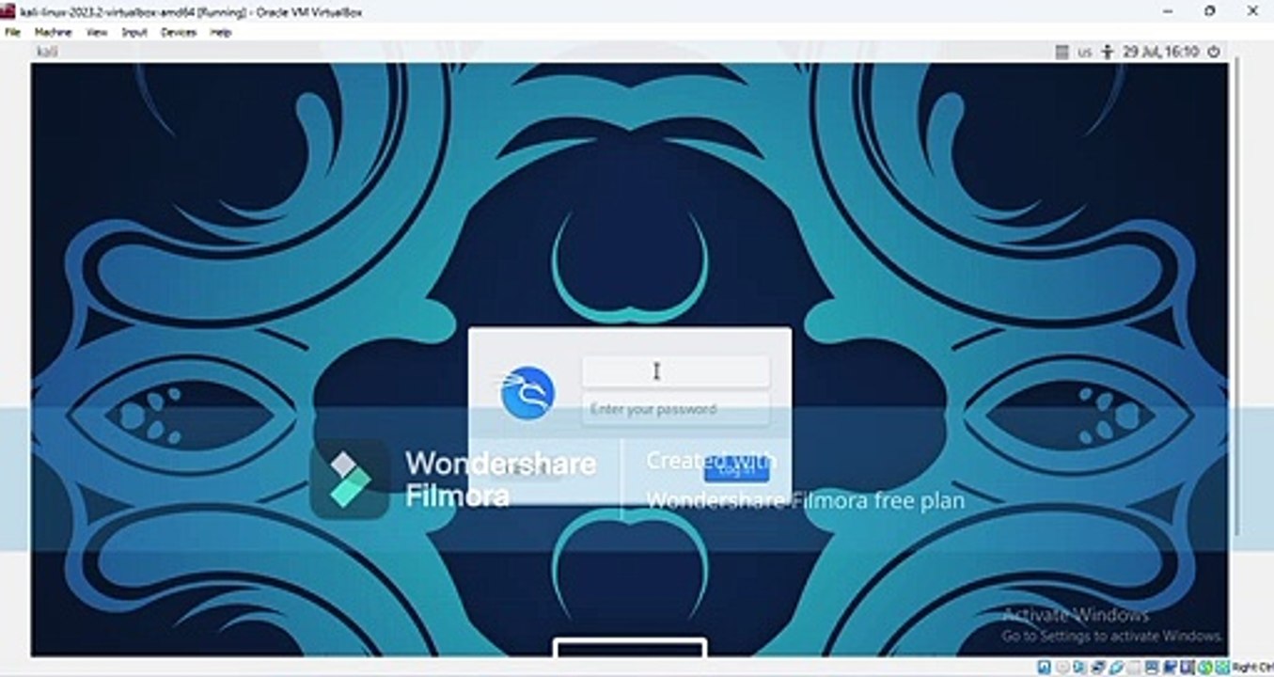Open the Machine menu
The image size is (1274, 677).
(x=53, y=32)
